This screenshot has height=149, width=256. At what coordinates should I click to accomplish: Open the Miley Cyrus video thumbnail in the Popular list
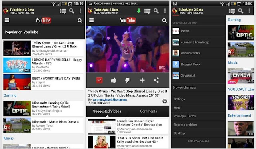pos(17,48)
